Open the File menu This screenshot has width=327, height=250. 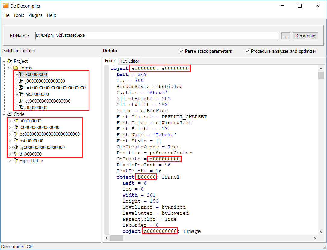coord(6,15)
